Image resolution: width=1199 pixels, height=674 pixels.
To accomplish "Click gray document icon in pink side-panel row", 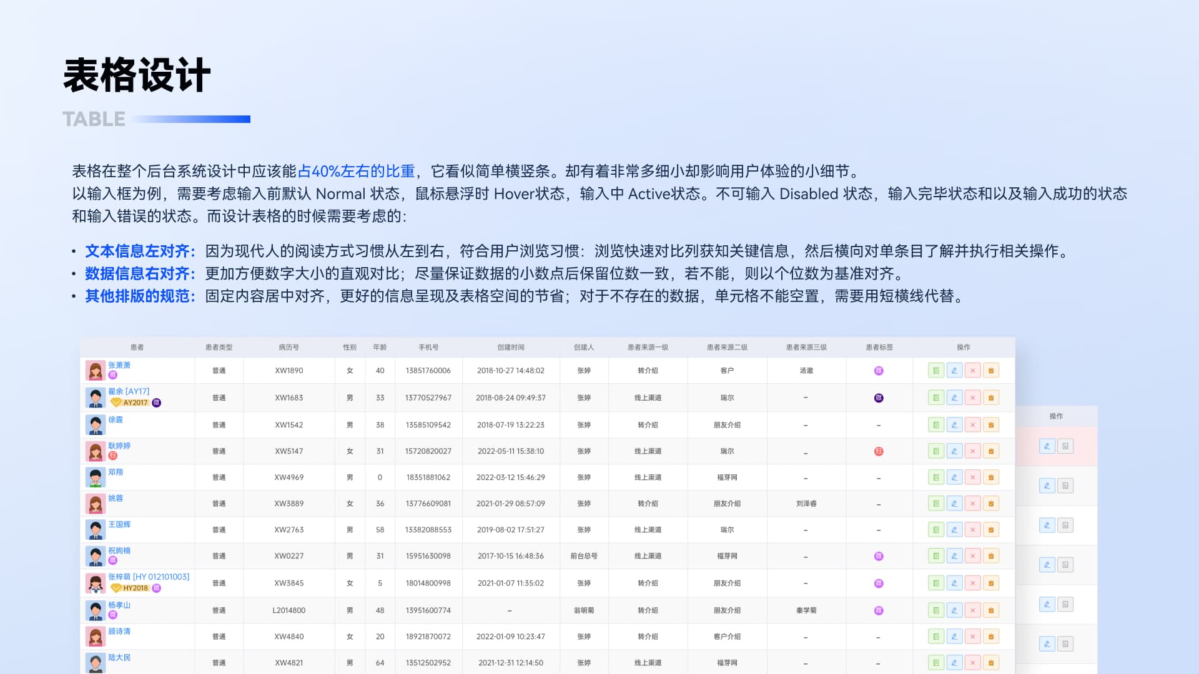I will pyautogui.click(x=1065, y=446).
